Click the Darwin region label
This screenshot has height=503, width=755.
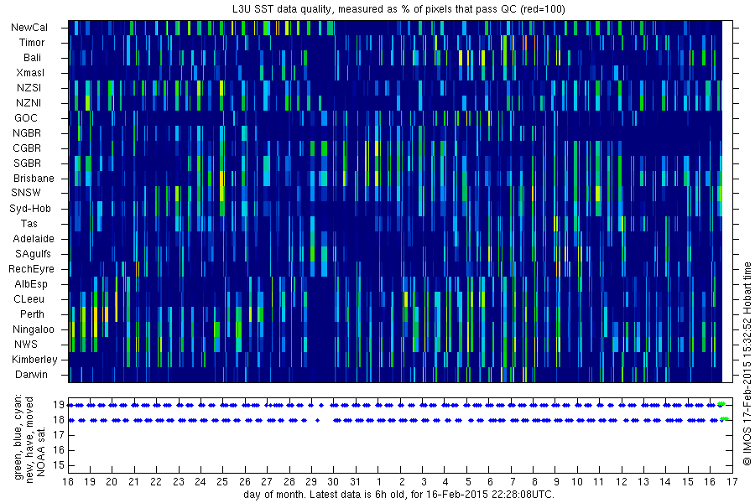point(31,375)
